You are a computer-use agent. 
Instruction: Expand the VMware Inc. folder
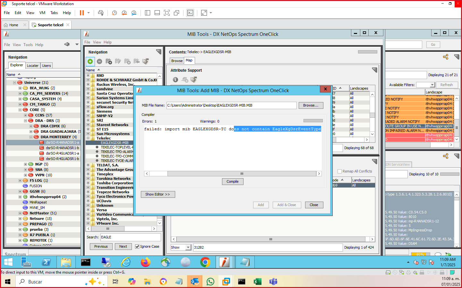[88, 223]
